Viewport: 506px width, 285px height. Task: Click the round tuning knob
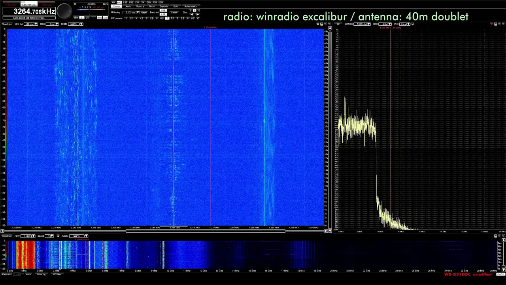click(64, 11)
